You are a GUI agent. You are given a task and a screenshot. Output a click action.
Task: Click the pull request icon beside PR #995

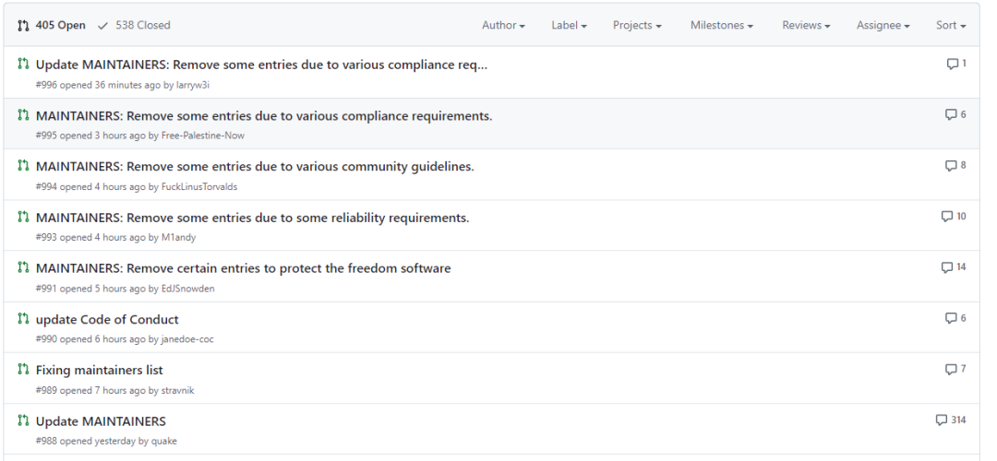pyautogui.click(x=23, y=115)
